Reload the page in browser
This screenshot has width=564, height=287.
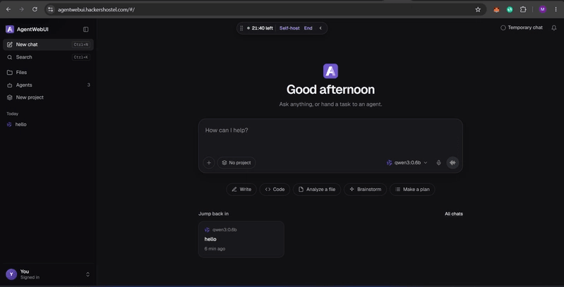(35, 9)
